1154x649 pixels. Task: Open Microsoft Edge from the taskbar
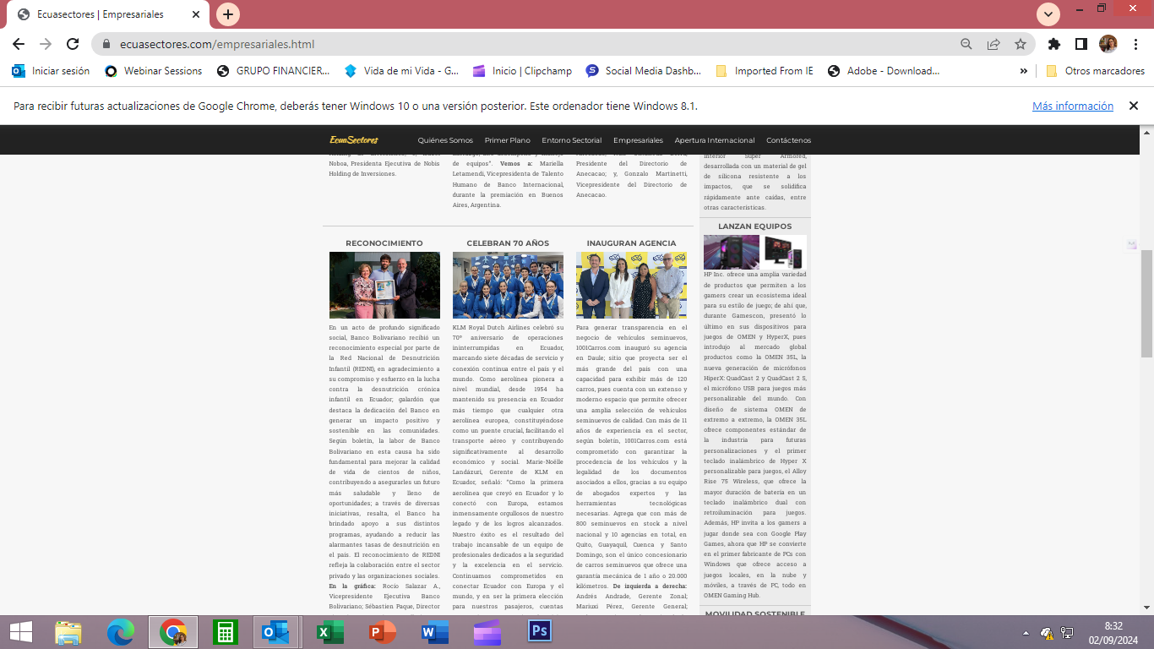click(x=121, y=632)
